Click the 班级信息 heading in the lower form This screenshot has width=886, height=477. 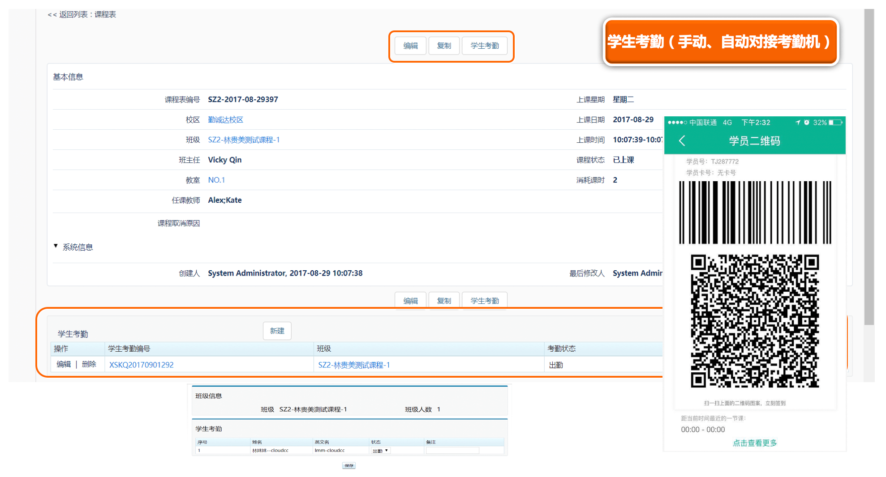pyautogui.click(x=209, y=396)
